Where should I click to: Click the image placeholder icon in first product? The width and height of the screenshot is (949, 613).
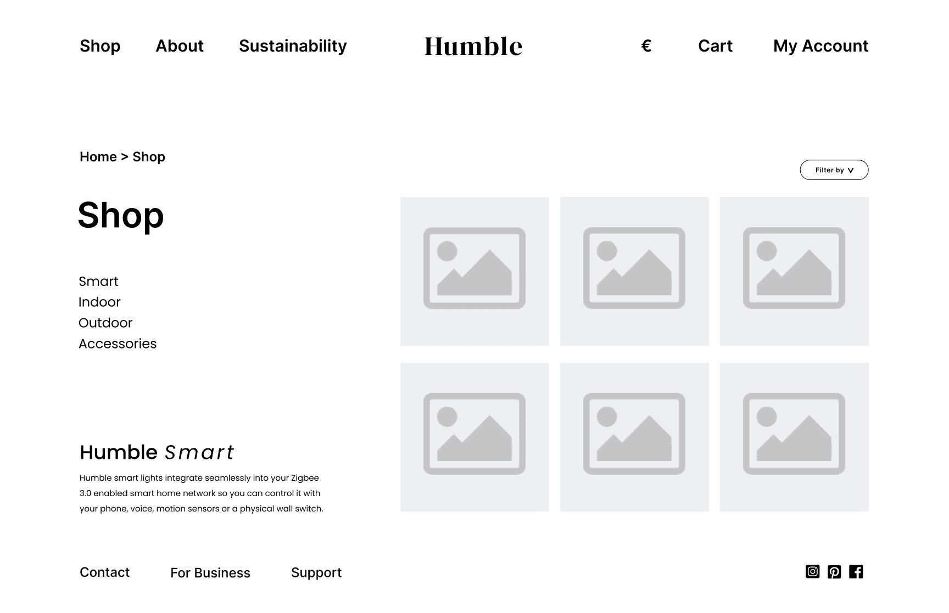pos(474,268)
